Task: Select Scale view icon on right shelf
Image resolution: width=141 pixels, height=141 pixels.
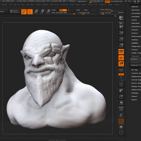Action: click(x=121, y=97)
